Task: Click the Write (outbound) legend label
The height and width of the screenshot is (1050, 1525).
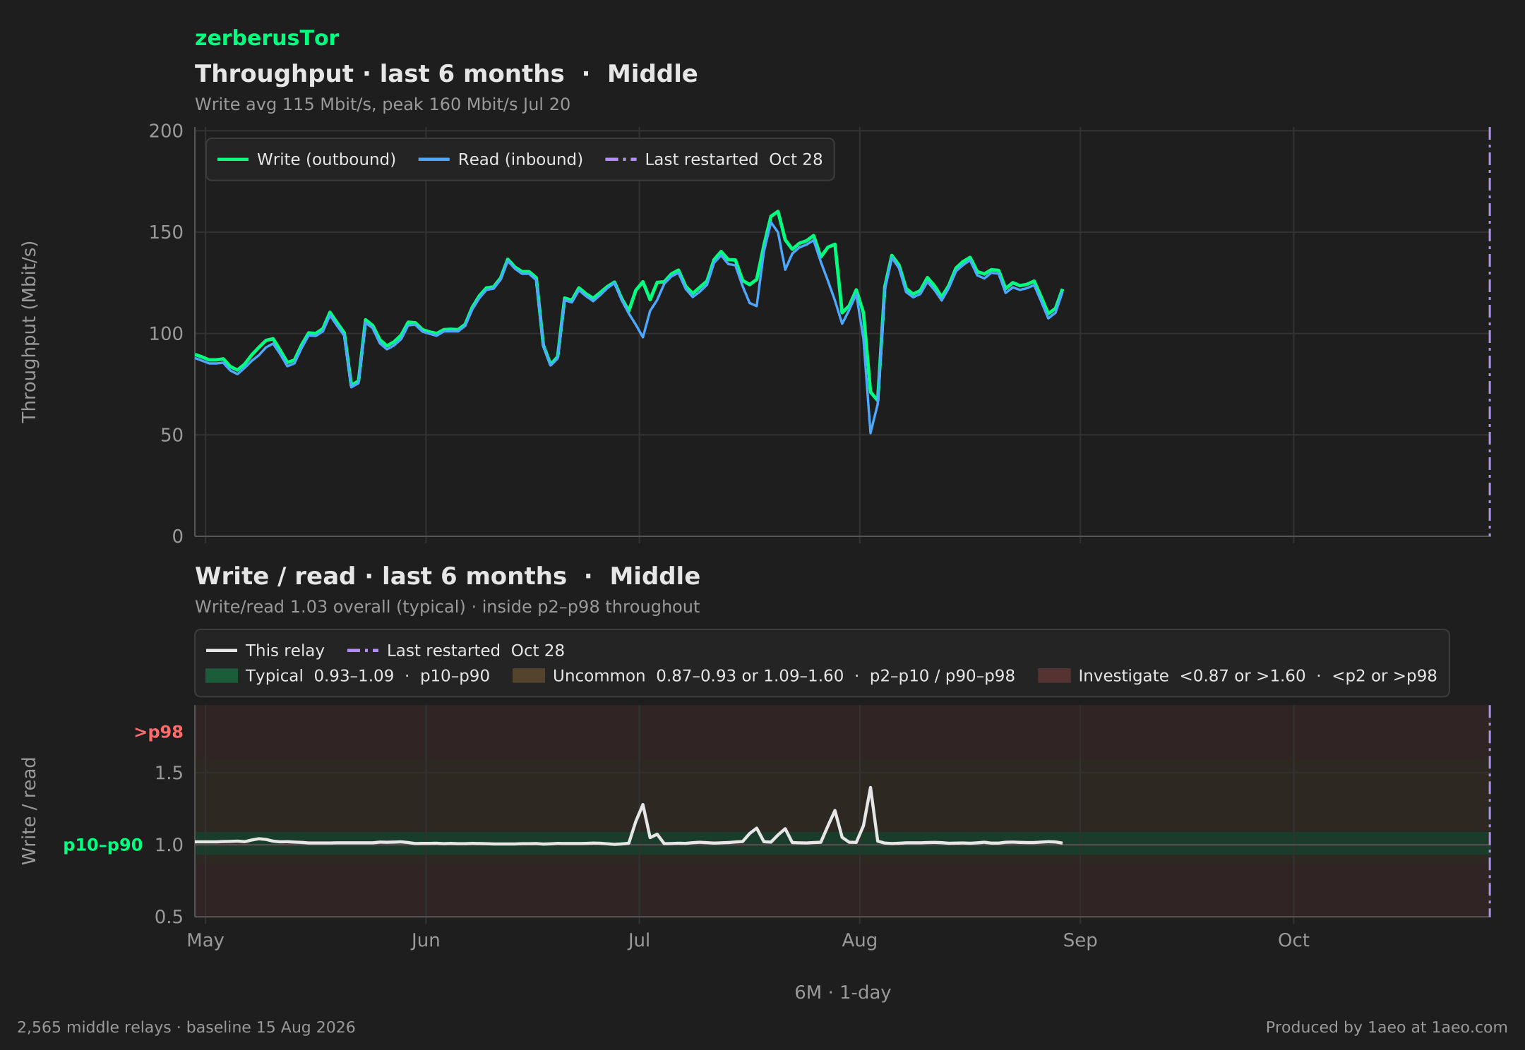Action: click(326, 159)
